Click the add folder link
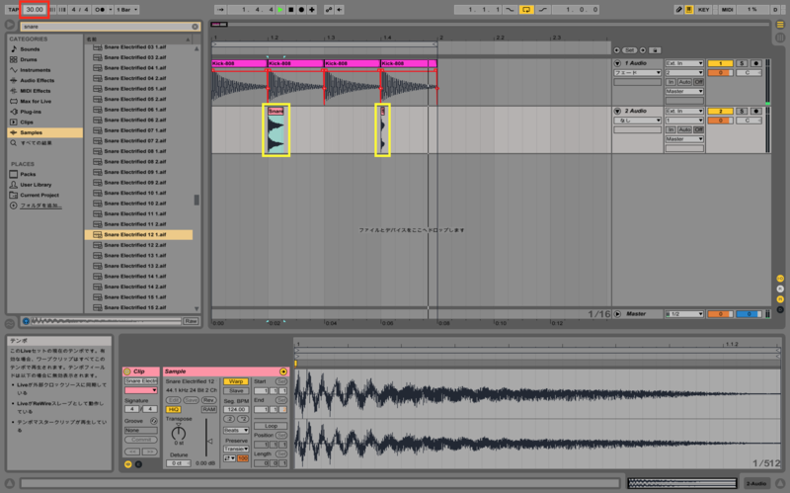790x493 pixels. pos(40,205)
